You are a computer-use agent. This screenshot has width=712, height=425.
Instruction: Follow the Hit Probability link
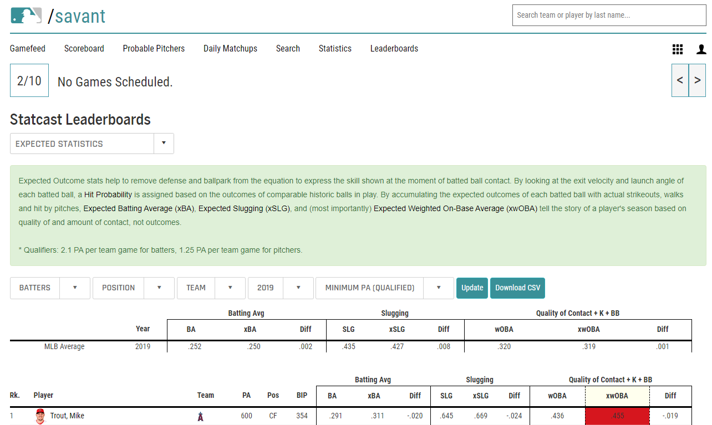pos(108,195)
